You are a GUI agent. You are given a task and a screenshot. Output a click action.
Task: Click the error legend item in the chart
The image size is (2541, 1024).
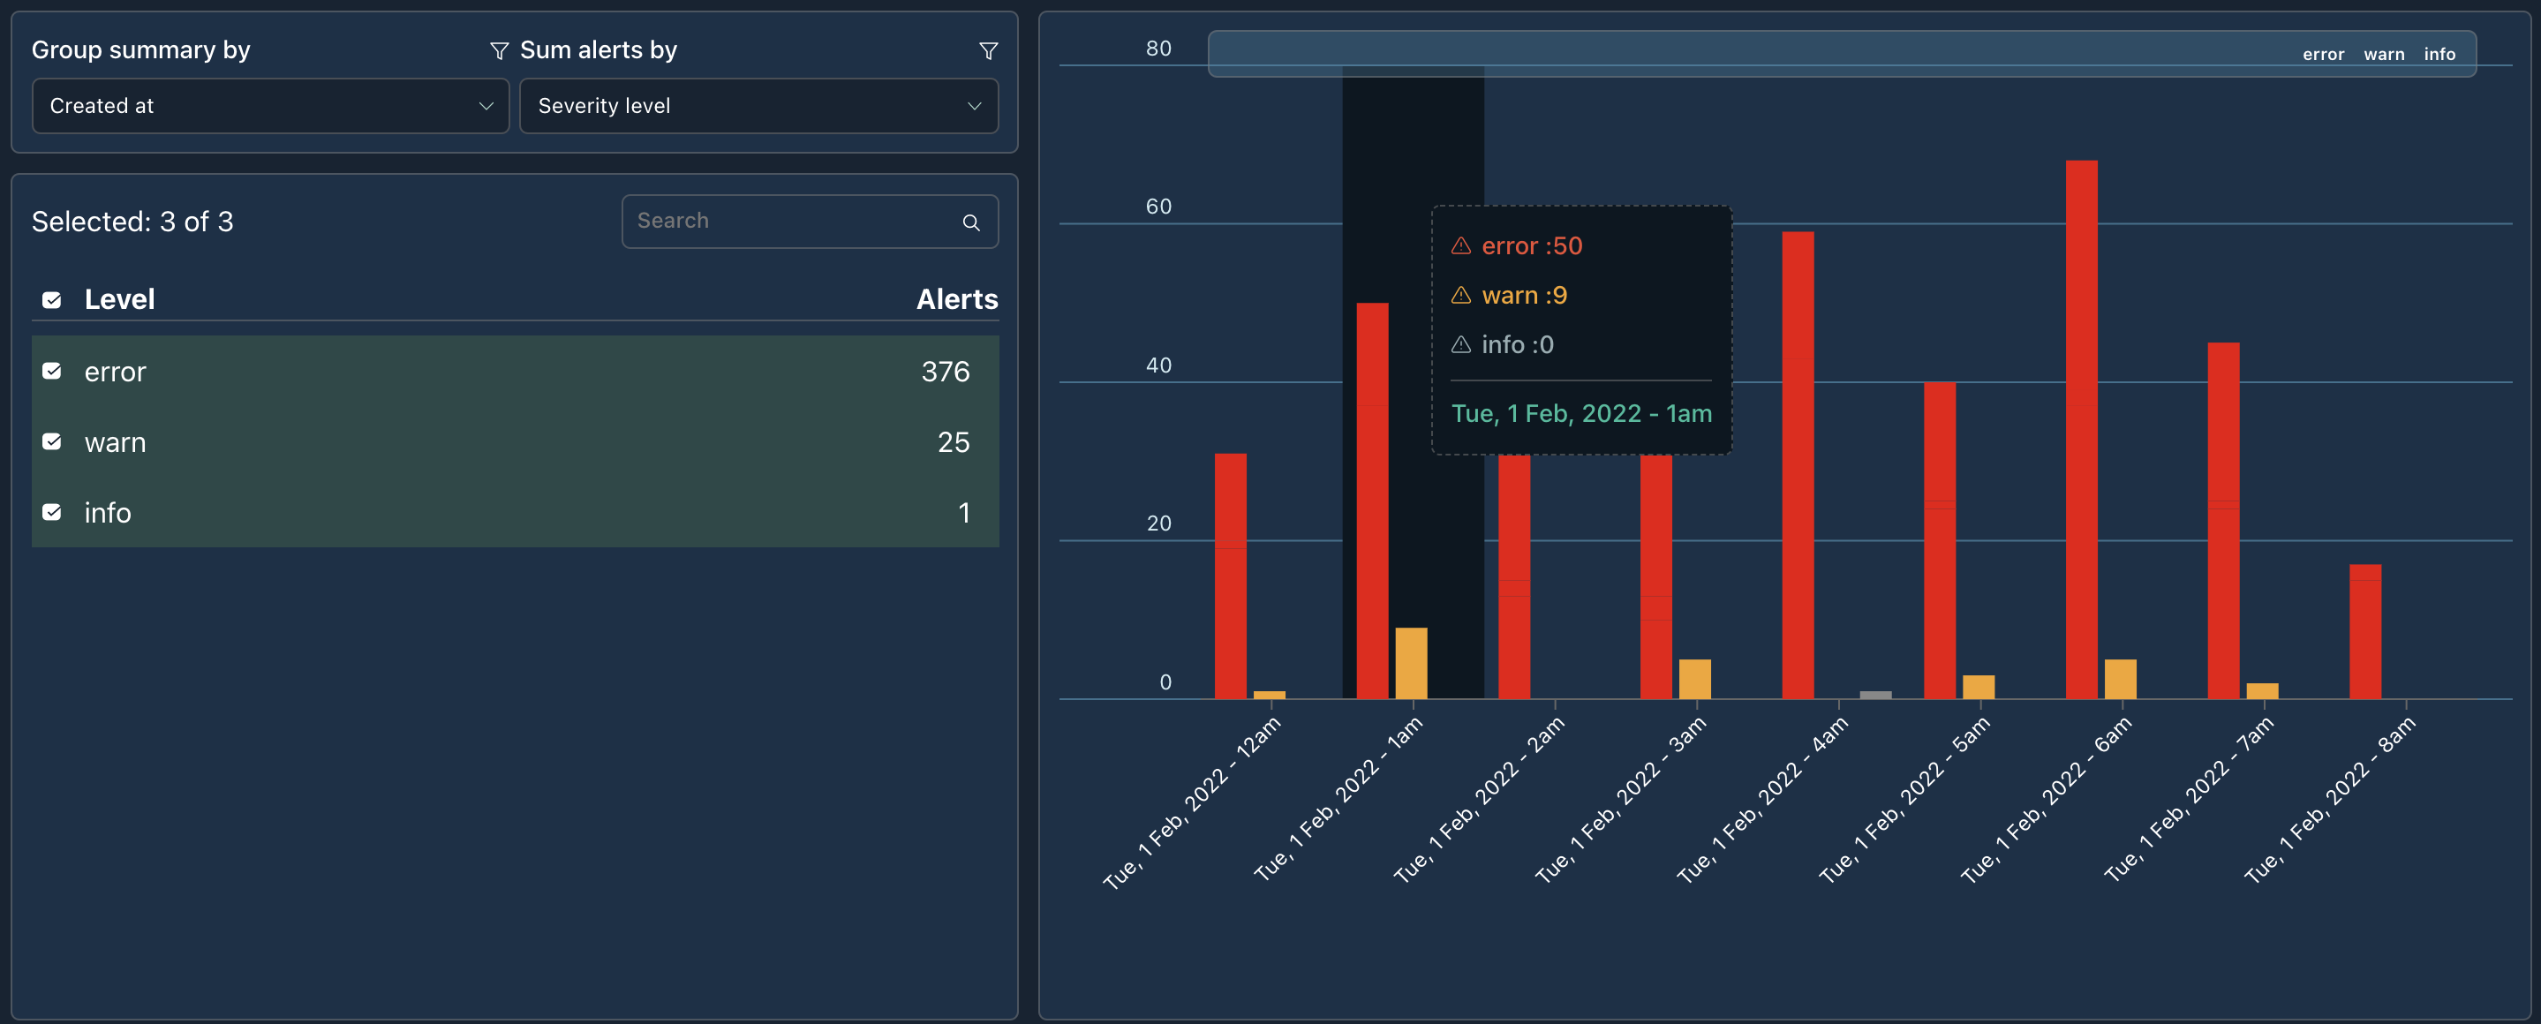[2322, 54]
